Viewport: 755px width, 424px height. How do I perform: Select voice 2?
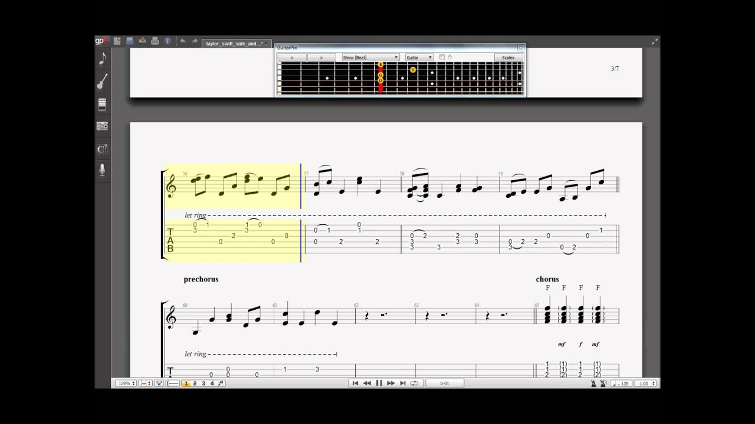195,383
